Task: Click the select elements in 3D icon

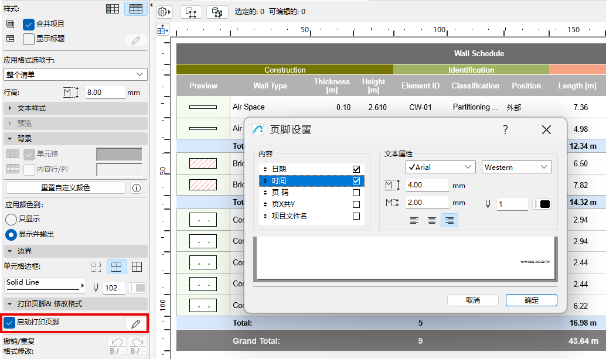Action: tap(217, 12)
